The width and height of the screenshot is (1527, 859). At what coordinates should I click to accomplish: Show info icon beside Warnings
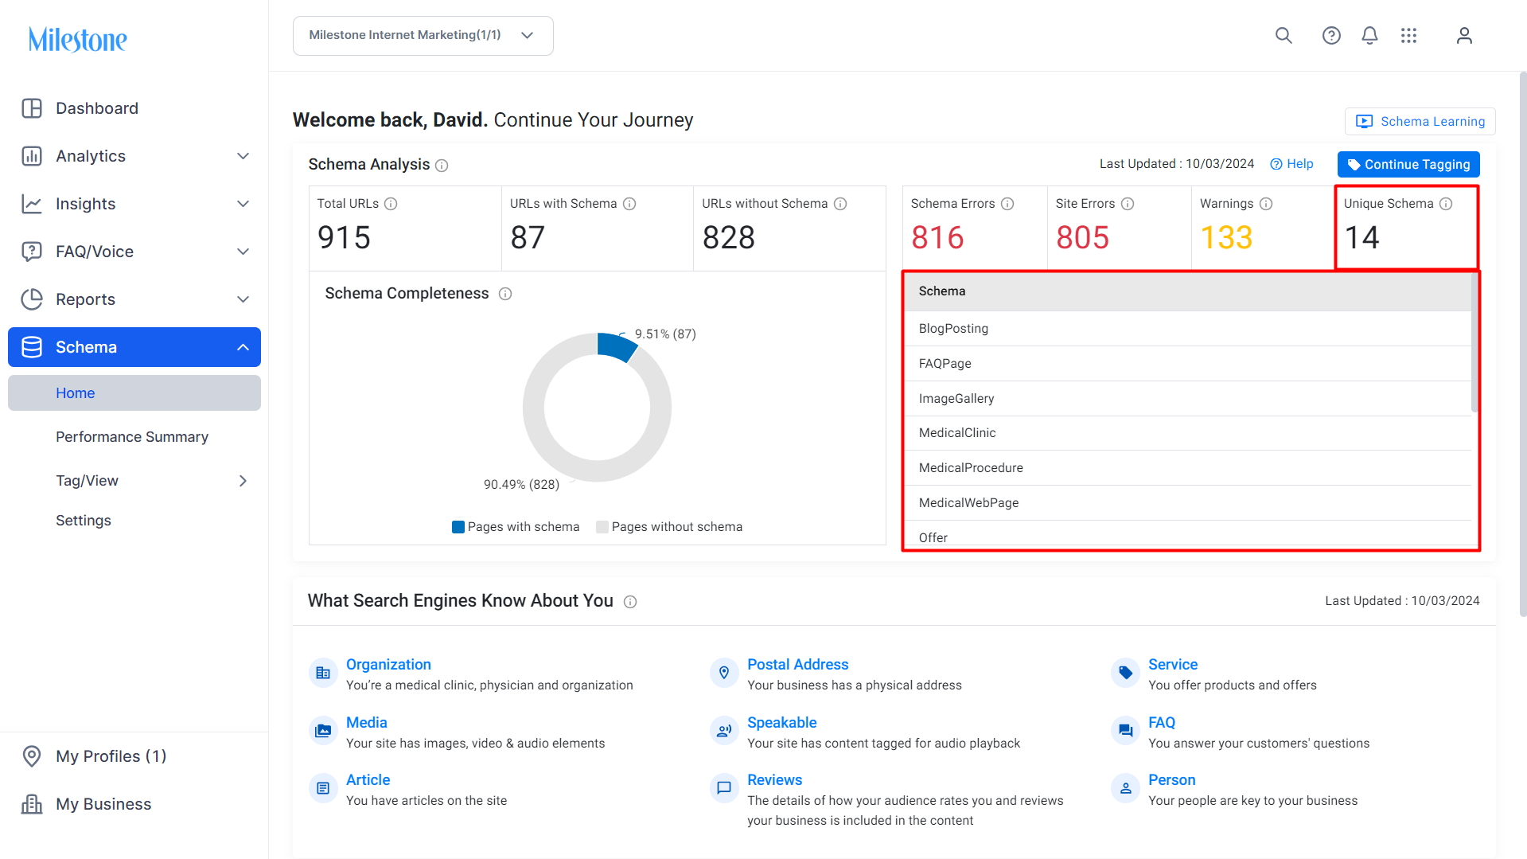[x=1266, y=204]
